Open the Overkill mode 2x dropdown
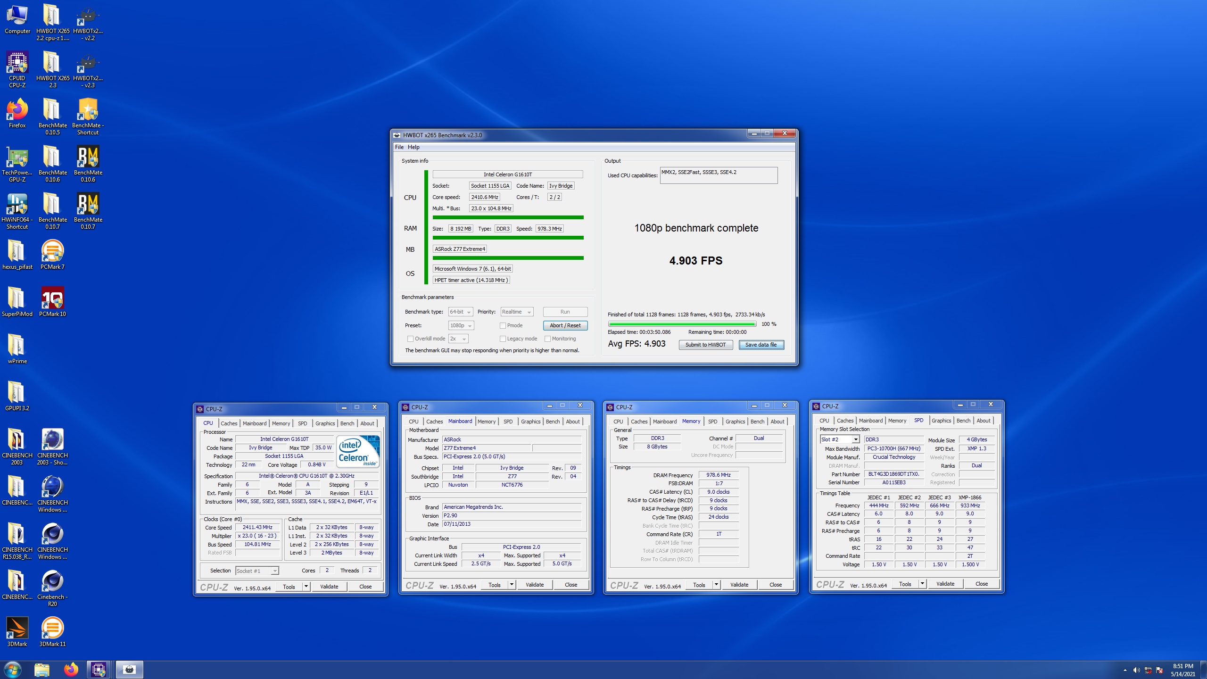 (x=458, y=339)
